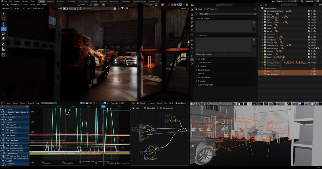The height and width of the screenshot is (169, 322).
Task: Open the Render menu
Action: (x=17, y=1)
